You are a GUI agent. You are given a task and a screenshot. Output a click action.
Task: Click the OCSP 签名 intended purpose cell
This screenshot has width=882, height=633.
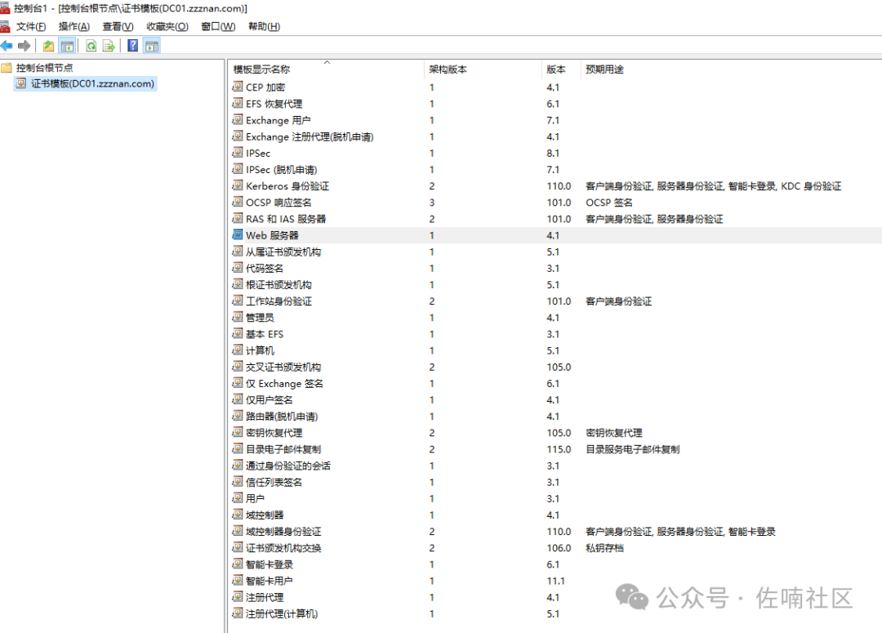tap(609, 202)
